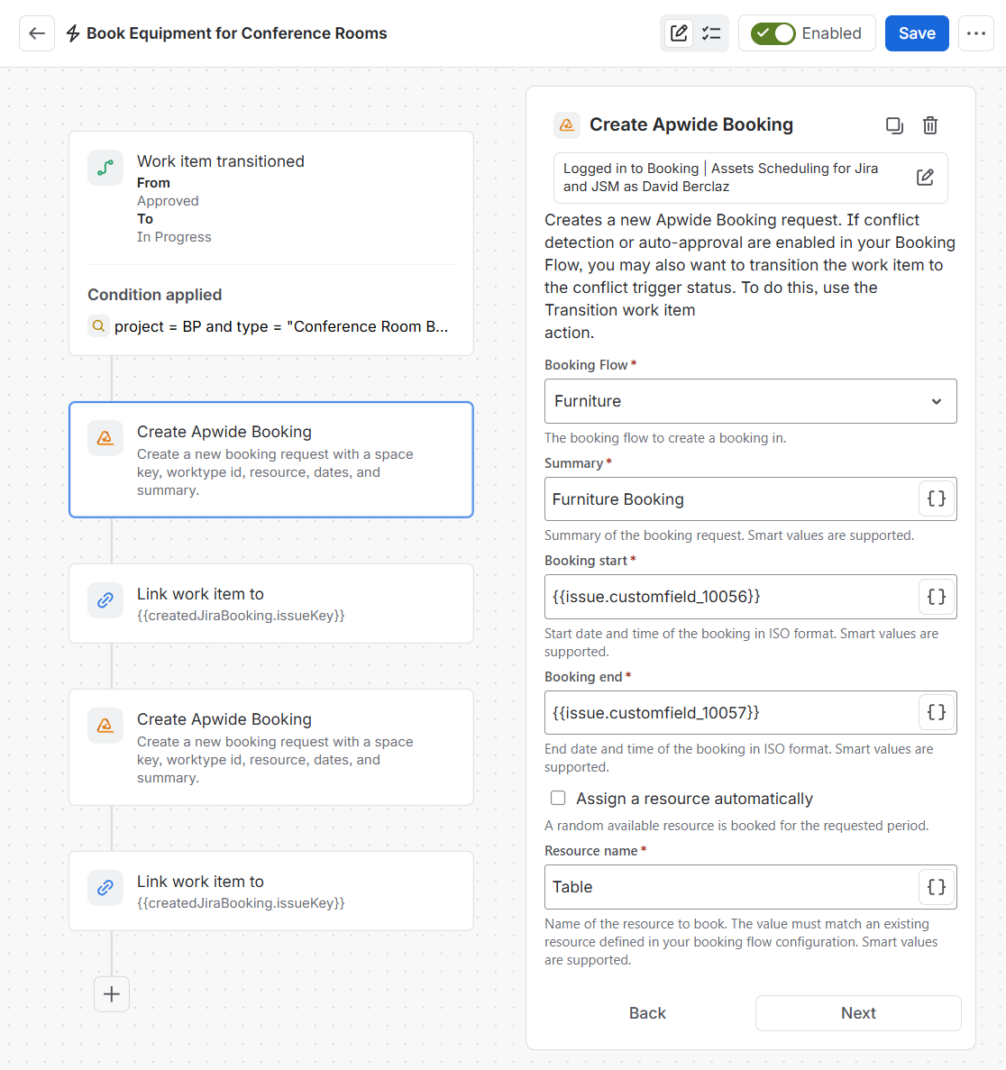Edit the logged-in connection pencil icon
The image size is (1006, 1070).
coord(925,178)
